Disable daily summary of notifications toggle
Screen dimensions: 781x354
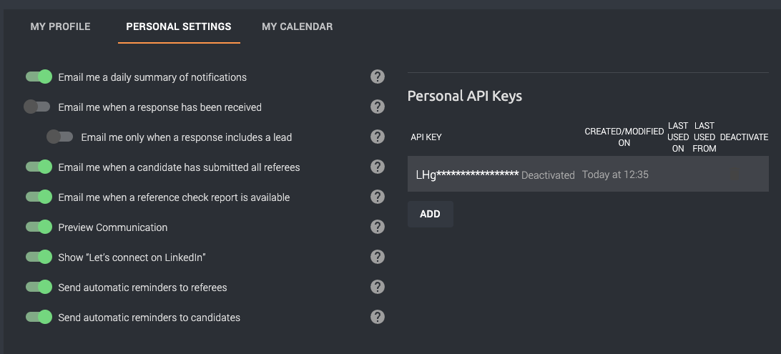click(39, 77)
